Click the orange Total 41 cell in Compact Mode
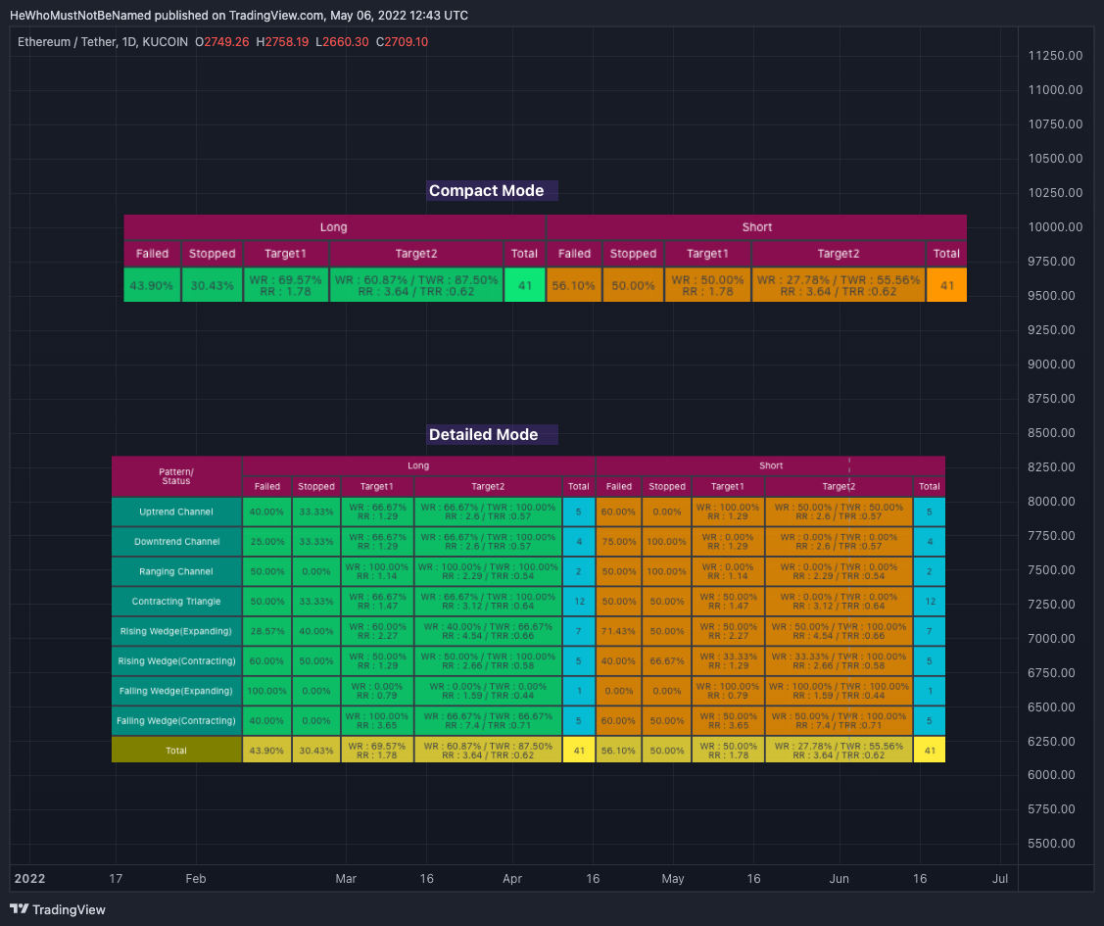Viewport: 1104px width, 926px height. tap(947, 285)
